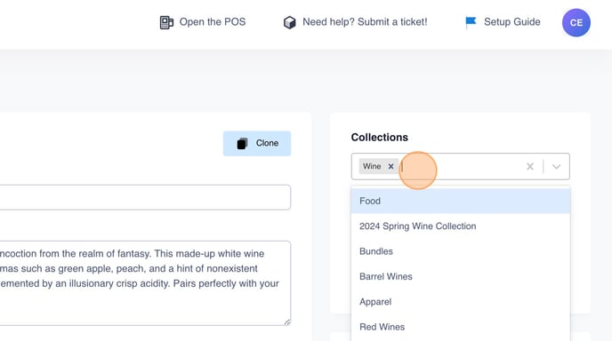The height and width of the screenshot is (341, 612).
Task: Click into the product description textarea
Action: coord(145,283)
